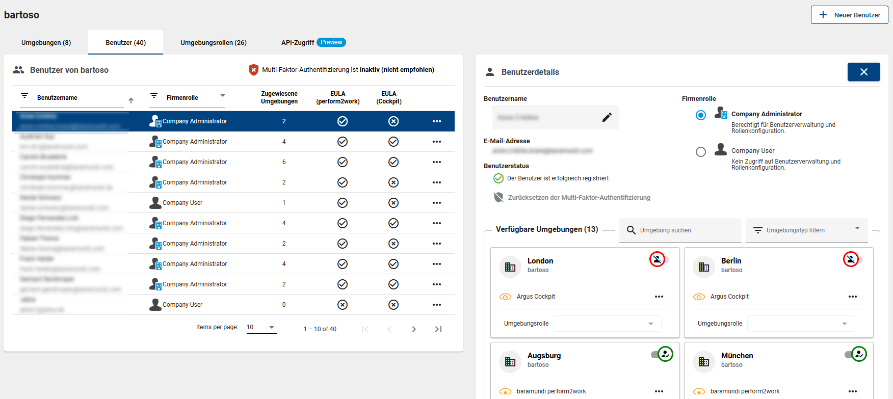Screen dimensions: 893x399
Task: Open Umgebungsrolle dropdown for Berlin
Action: pyautogui.click(x=801, y=324)
